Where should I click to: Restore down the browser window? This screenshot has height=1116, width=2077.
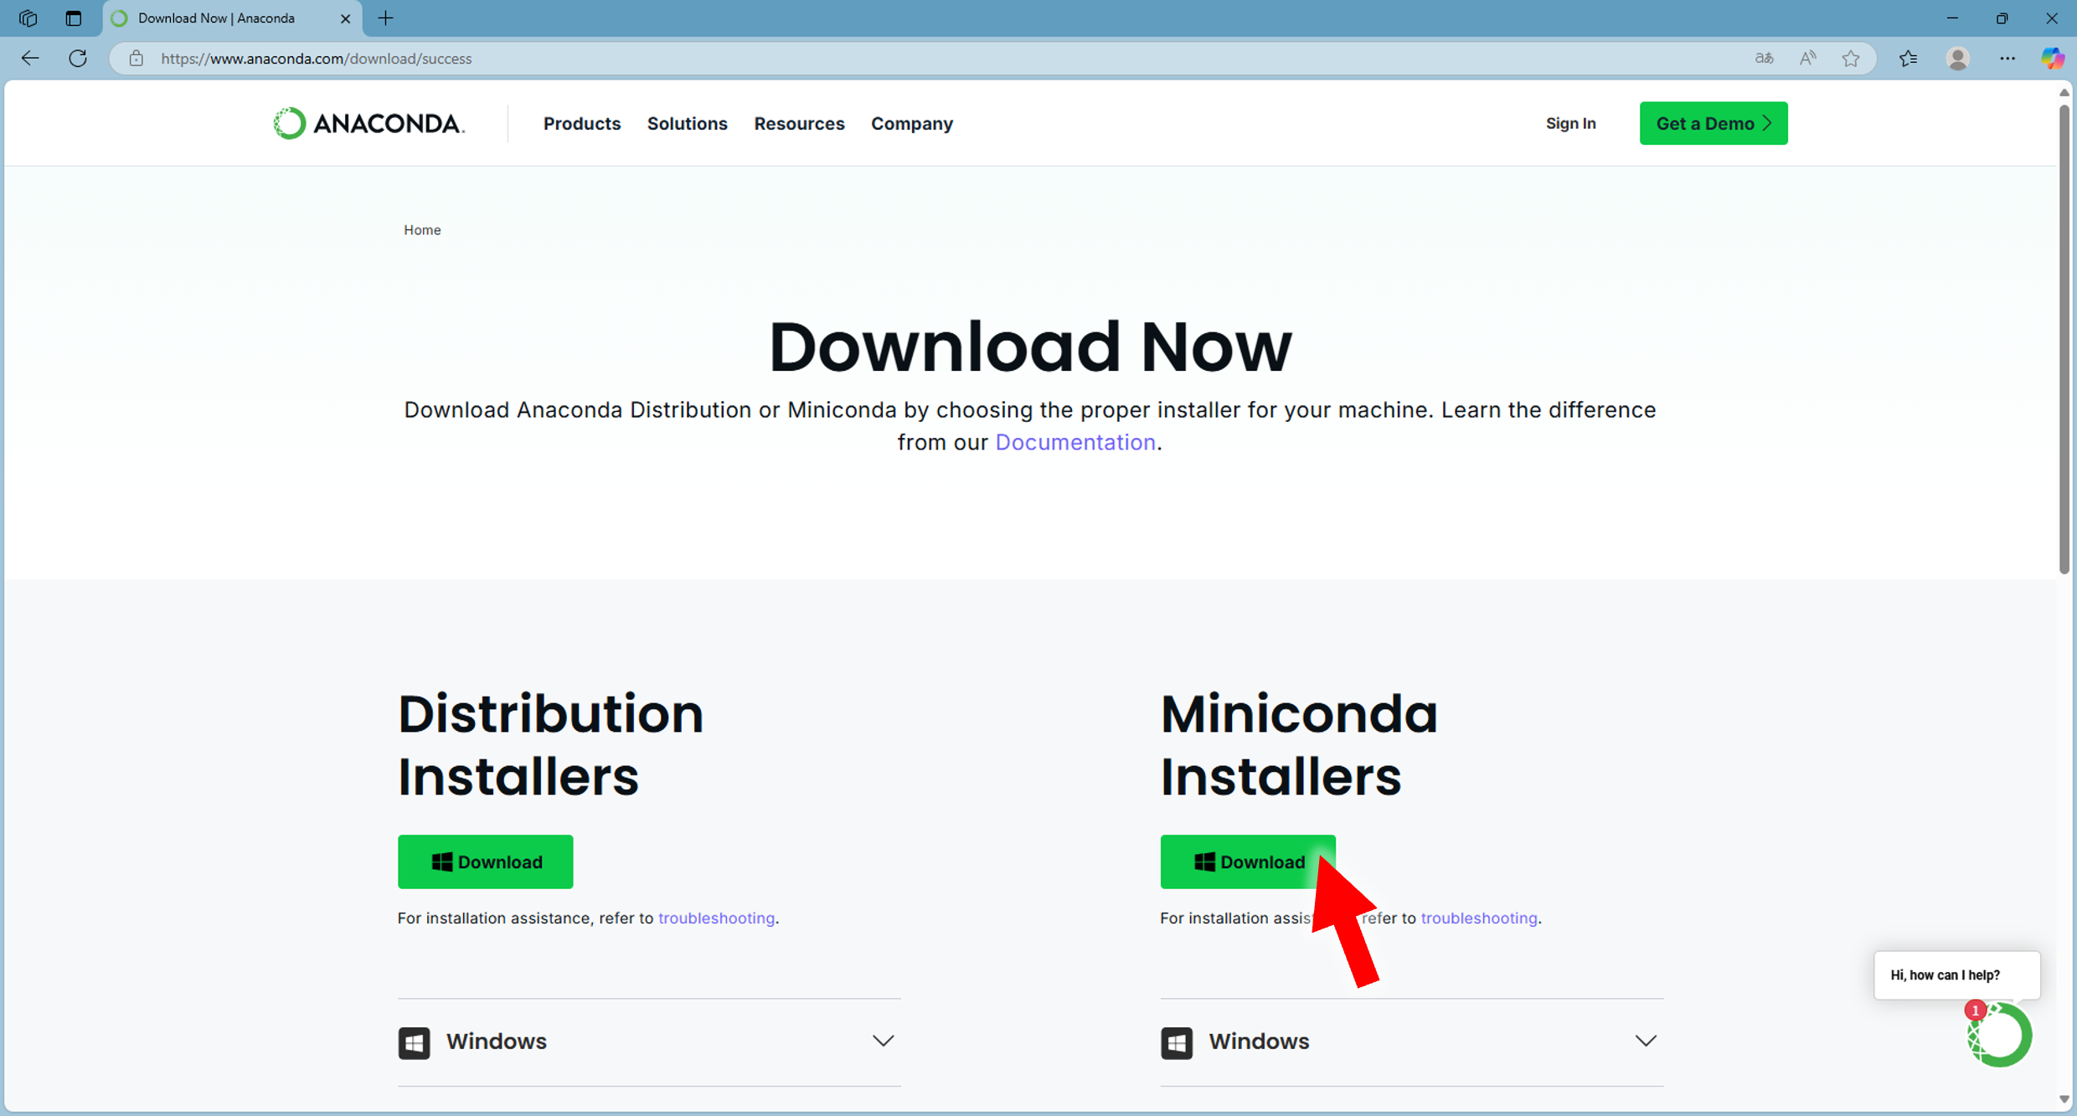[2002, 18]
